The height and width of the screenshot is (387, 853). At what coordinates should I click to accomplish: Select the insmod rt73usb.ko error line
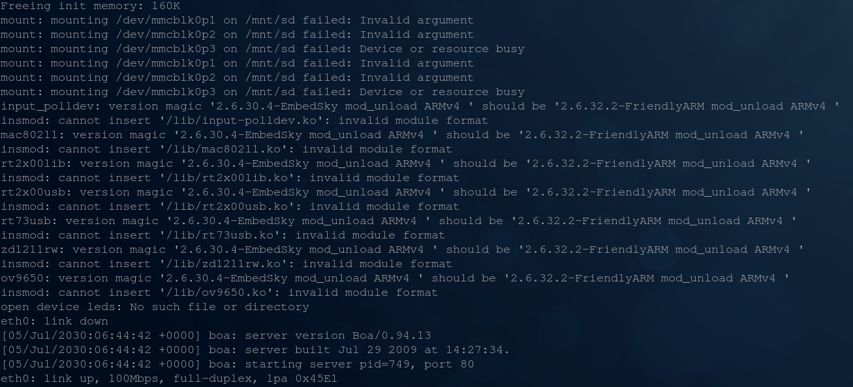click(223, 235)
